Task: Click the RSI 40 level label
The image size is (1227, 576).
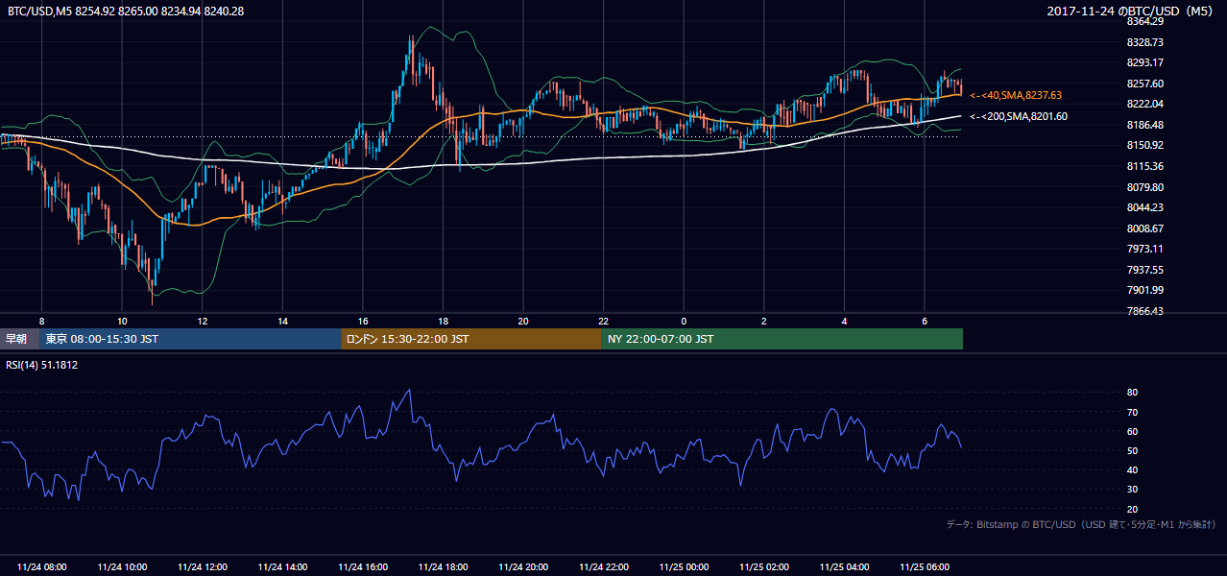Action: tap(1132, 469)
